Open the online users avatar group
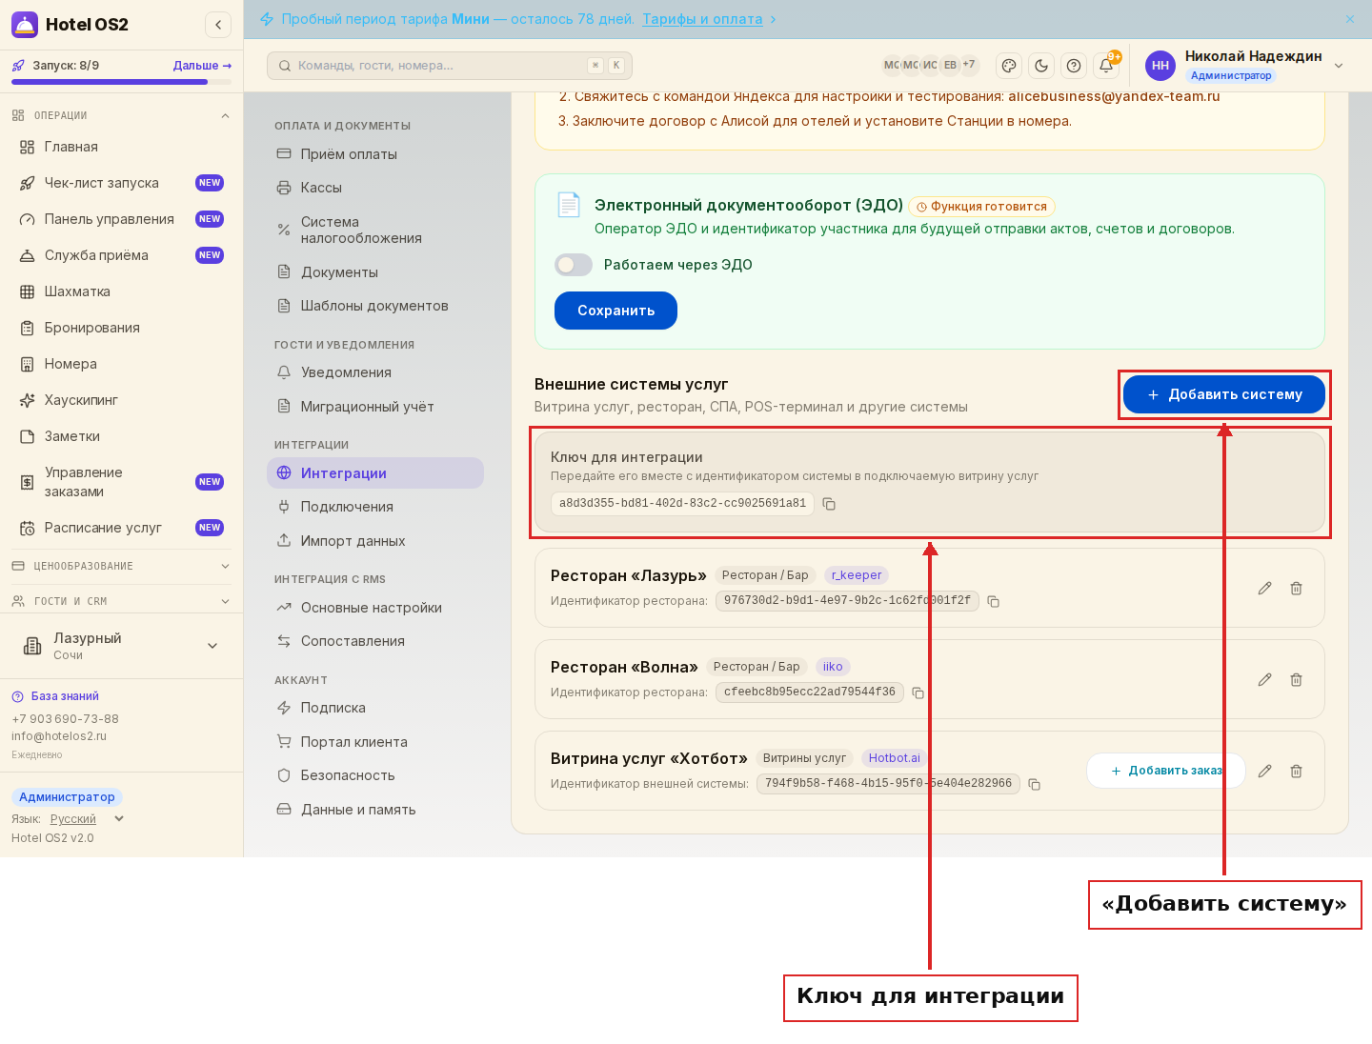The width and height of the screenshot is (1372, 1044). [930, 66]
